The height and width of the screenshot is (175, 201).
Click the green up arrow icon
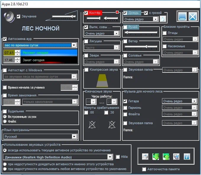coord(166,157)
